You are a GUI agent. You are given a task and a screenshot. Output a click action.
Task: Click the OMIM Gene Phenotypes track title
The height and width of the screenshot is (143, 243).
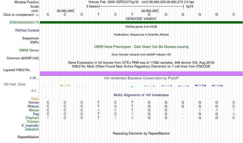tap(141, 47)
